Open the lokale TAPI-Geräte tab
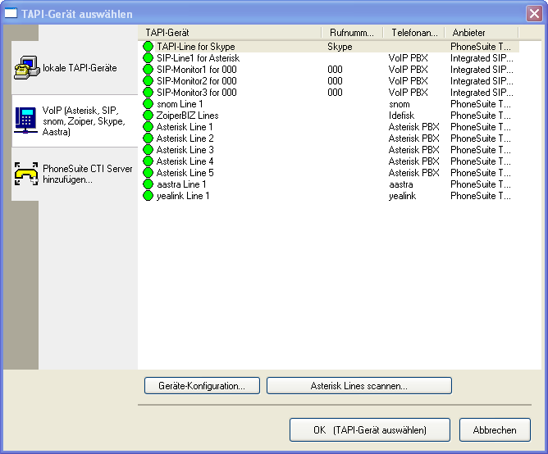This screenshot has width=548, height=454. click(x=80, y=67)
